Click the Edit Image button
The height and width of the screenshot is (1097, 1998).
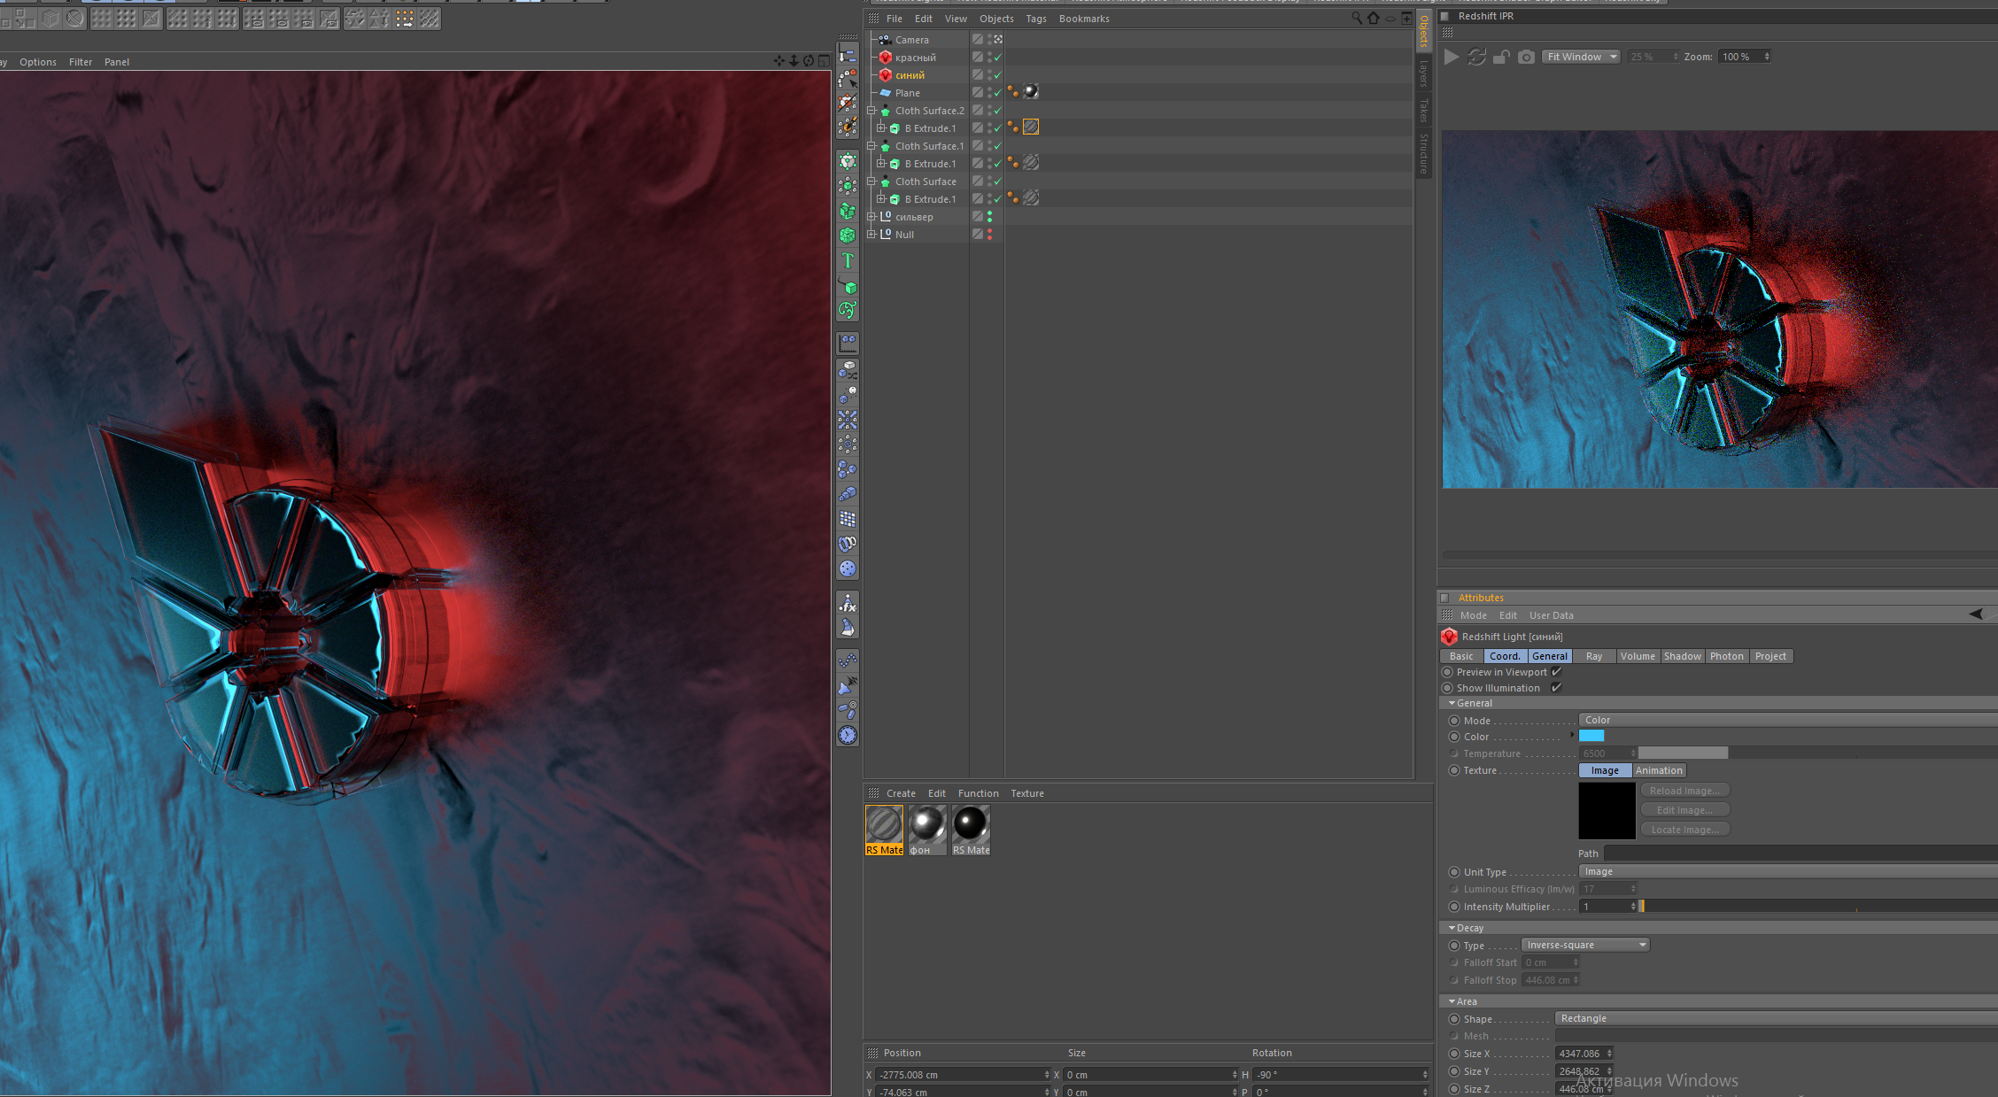1684,810
